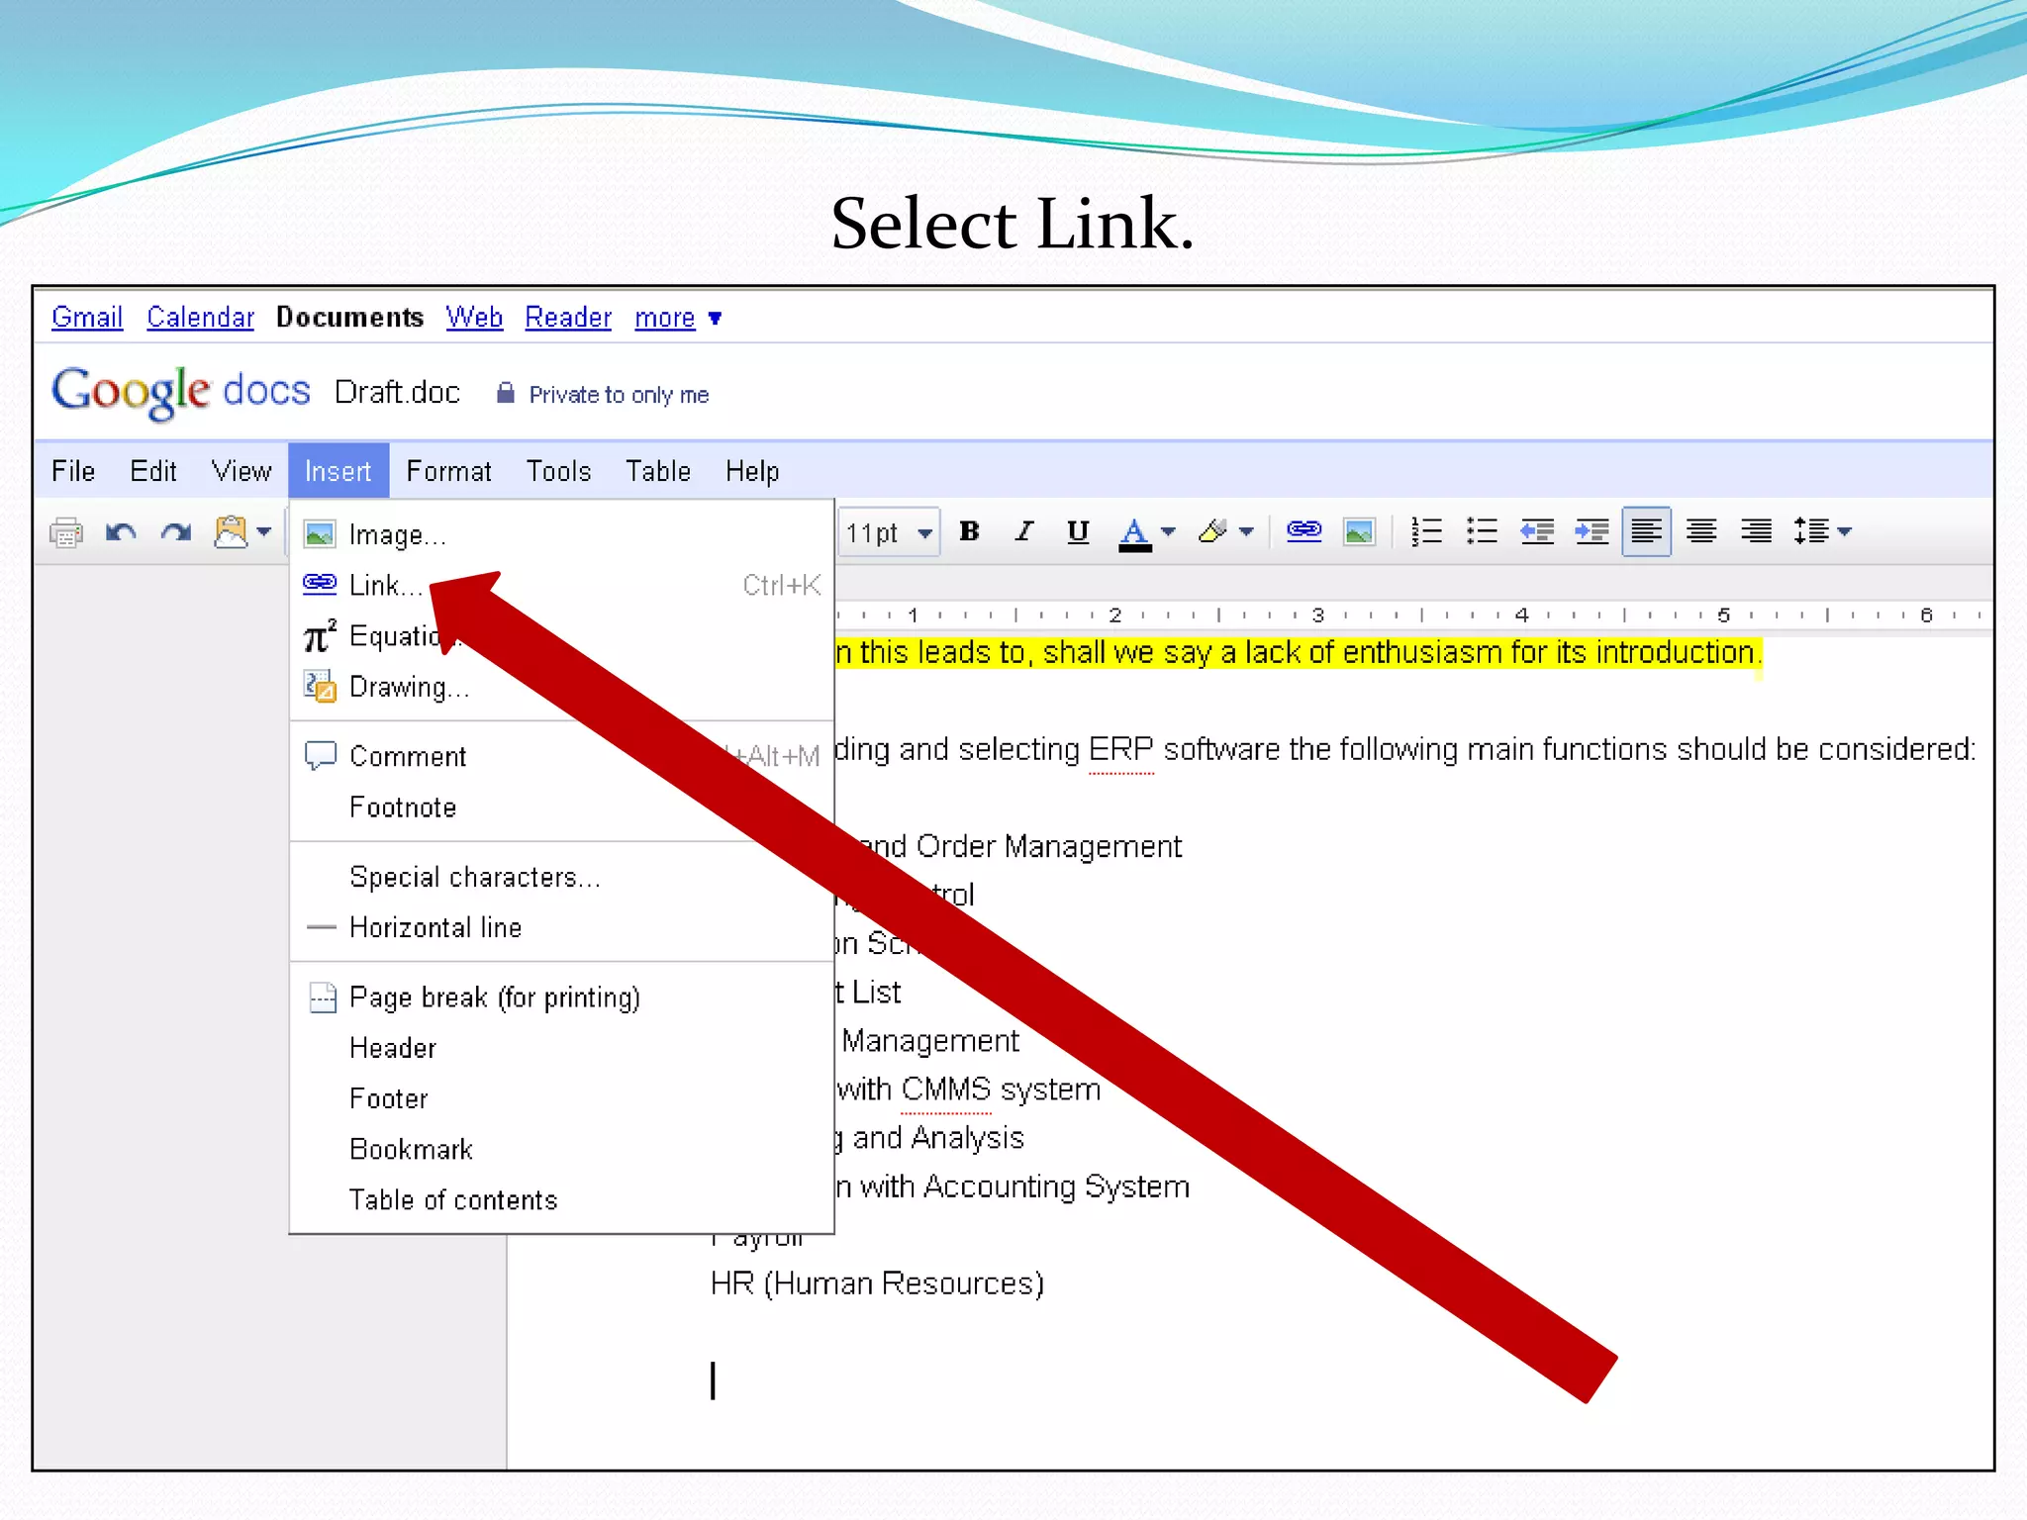Screen dimensions: 2027x1520
Task: Click the highlight color marker icon
Action: [x=1212, y=531]
